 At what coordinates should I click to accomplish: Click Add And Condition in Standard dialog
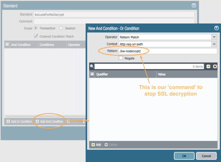tap(49, 121)
